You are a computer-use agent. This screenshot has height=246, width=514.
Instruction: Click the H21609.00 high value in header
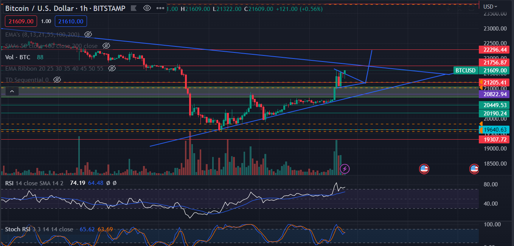195,8
